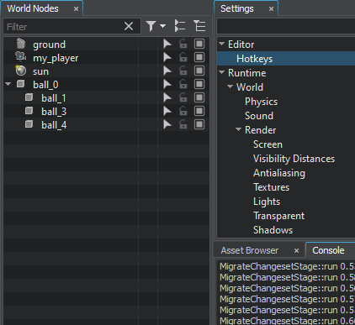Image resolution: width=355 pixels, height=325 pixels.
Task: Collapse the Runtime settings group
Action: tap(221, 72)
